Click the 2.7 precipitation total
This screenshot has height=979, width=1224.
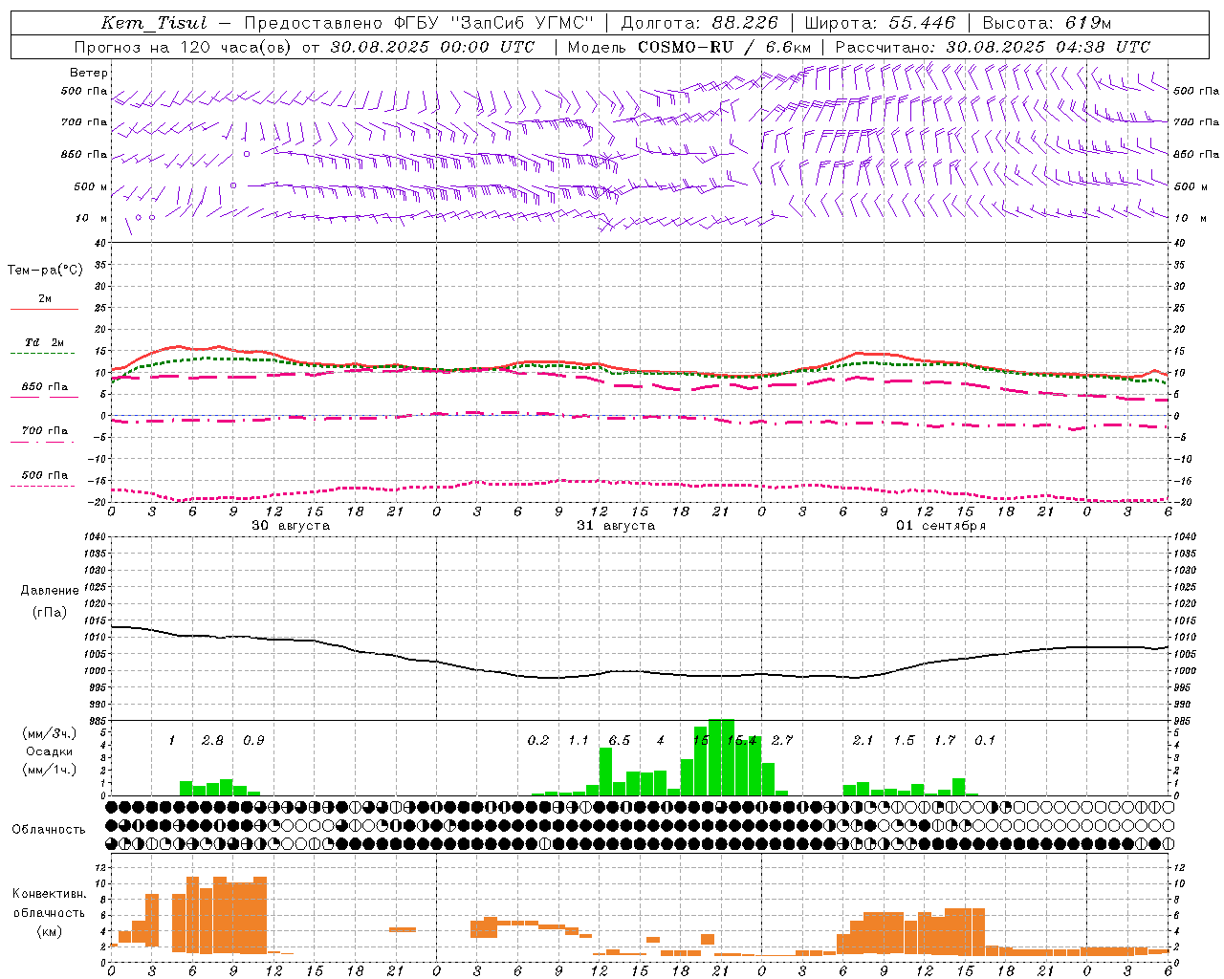781,741
